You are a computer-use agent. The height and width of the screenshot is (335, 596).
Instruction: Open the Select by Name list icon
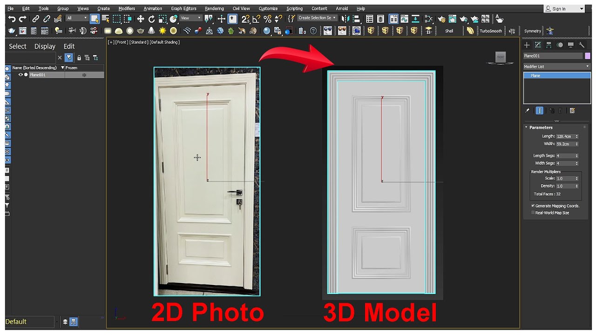(x=105, y=19)
